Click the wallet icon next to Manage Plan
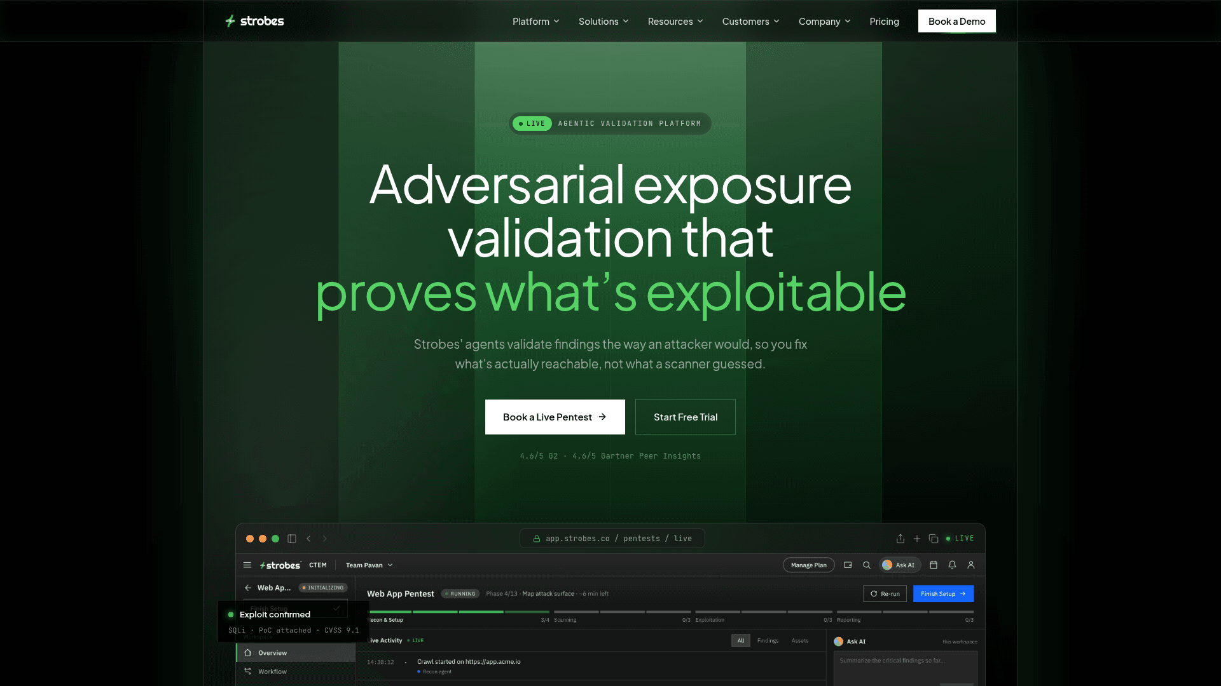 [848, 565]
